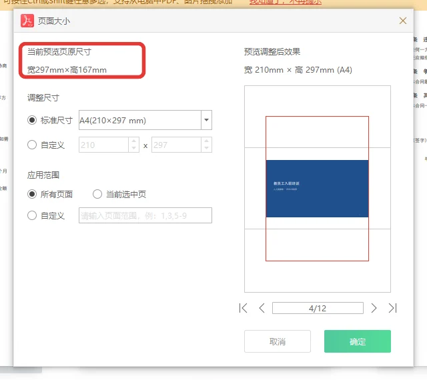Select 当前选中页 radio option
The image size is (427, 380).
click(97, 194)
